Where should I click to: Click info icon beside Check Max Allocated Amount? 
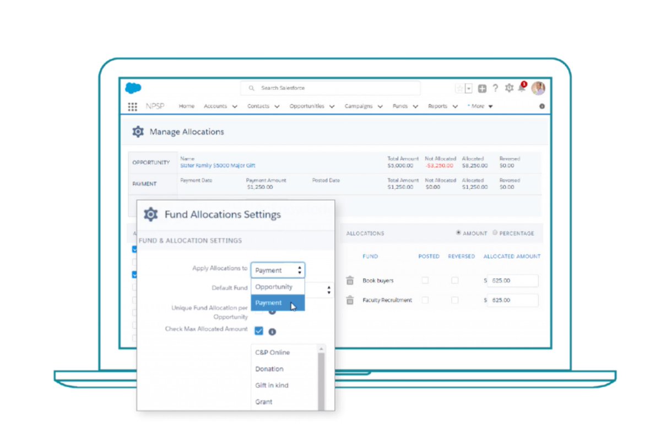(272, 331)
